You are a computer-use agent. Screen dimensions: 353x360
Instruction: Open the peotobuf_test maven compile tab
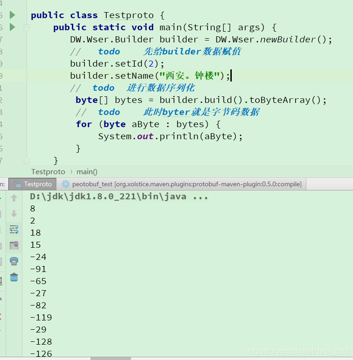181,184
